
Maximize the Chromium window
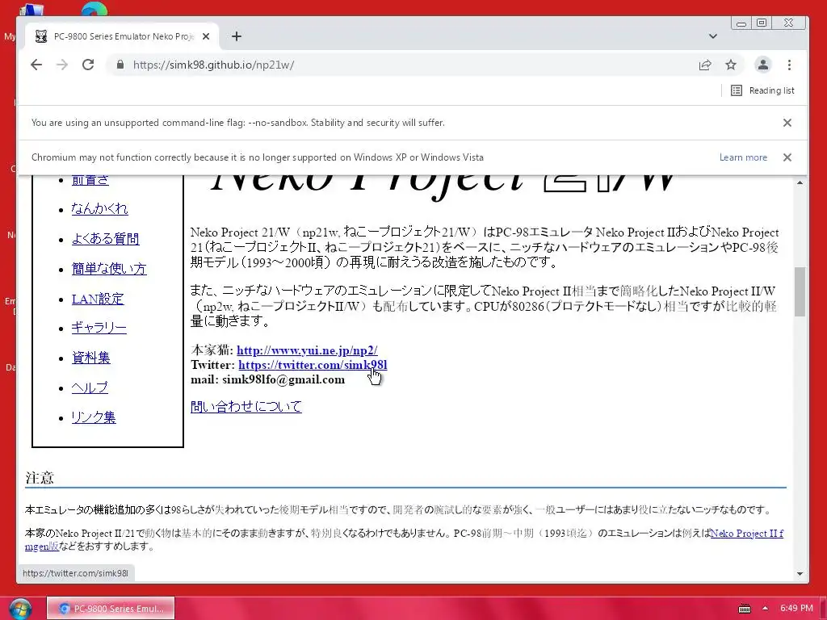point(762,23)
